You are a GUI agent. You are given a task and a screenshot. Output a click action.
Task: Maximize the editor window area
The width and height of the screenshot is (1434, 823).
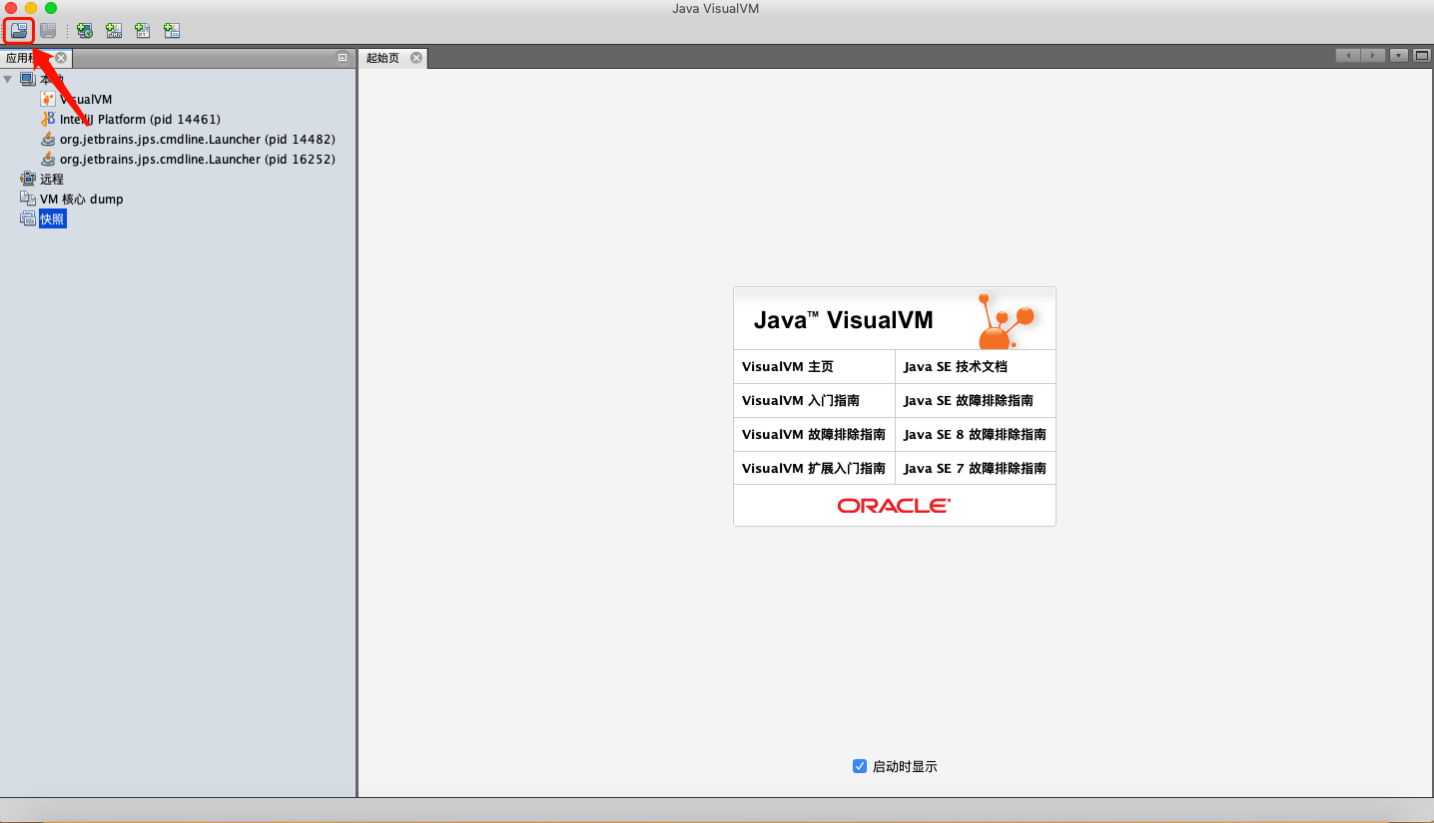(x=1422, y=56)
